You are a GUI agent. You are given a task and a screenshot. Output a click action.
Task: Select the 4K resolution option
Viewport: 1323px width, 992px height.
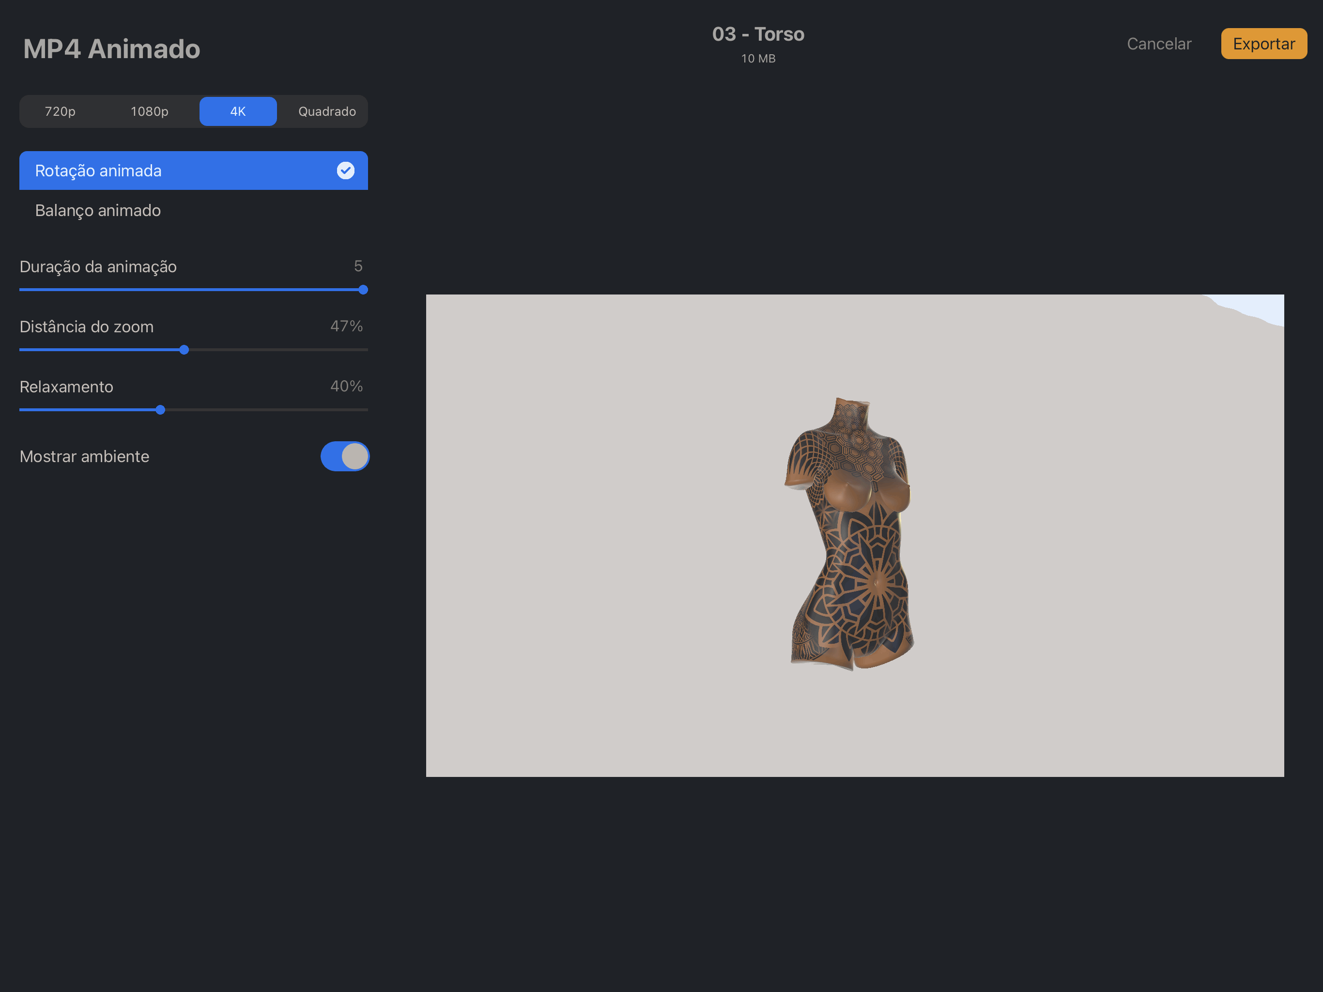tap(237, 111)
